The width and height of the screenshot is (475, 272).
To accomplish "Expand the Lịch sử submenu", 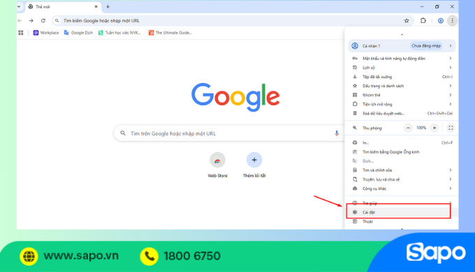I will pos(402,68).
